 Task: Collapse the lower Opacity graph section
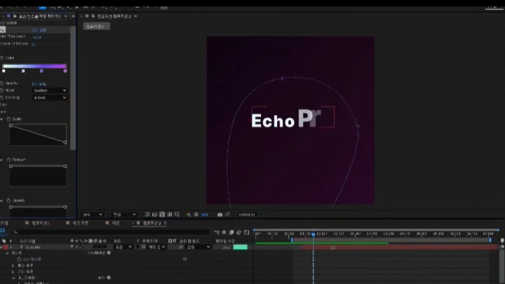tap(2, 201)
